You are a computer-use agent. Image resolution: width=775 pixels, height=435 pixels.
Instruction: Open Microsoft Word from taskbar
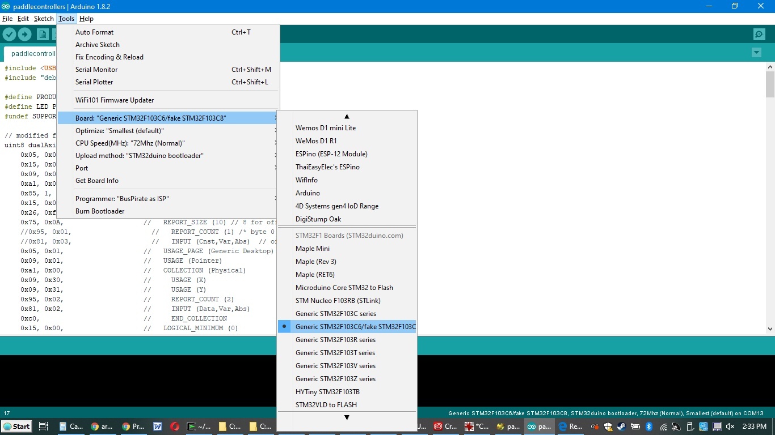157,427
